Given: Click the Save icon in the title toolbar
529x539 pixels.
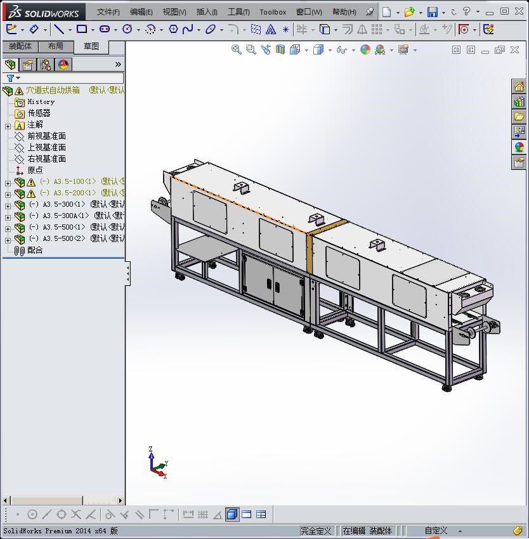Looking at the screenshot, I should (x=433, y=12).
